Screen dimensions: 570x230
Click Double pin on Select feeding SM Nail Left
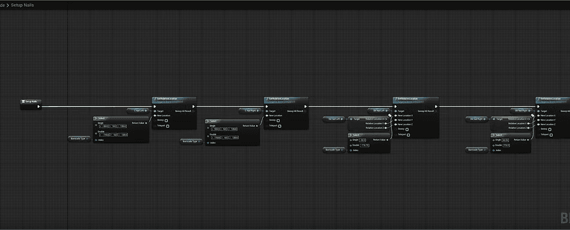[351, 145]
